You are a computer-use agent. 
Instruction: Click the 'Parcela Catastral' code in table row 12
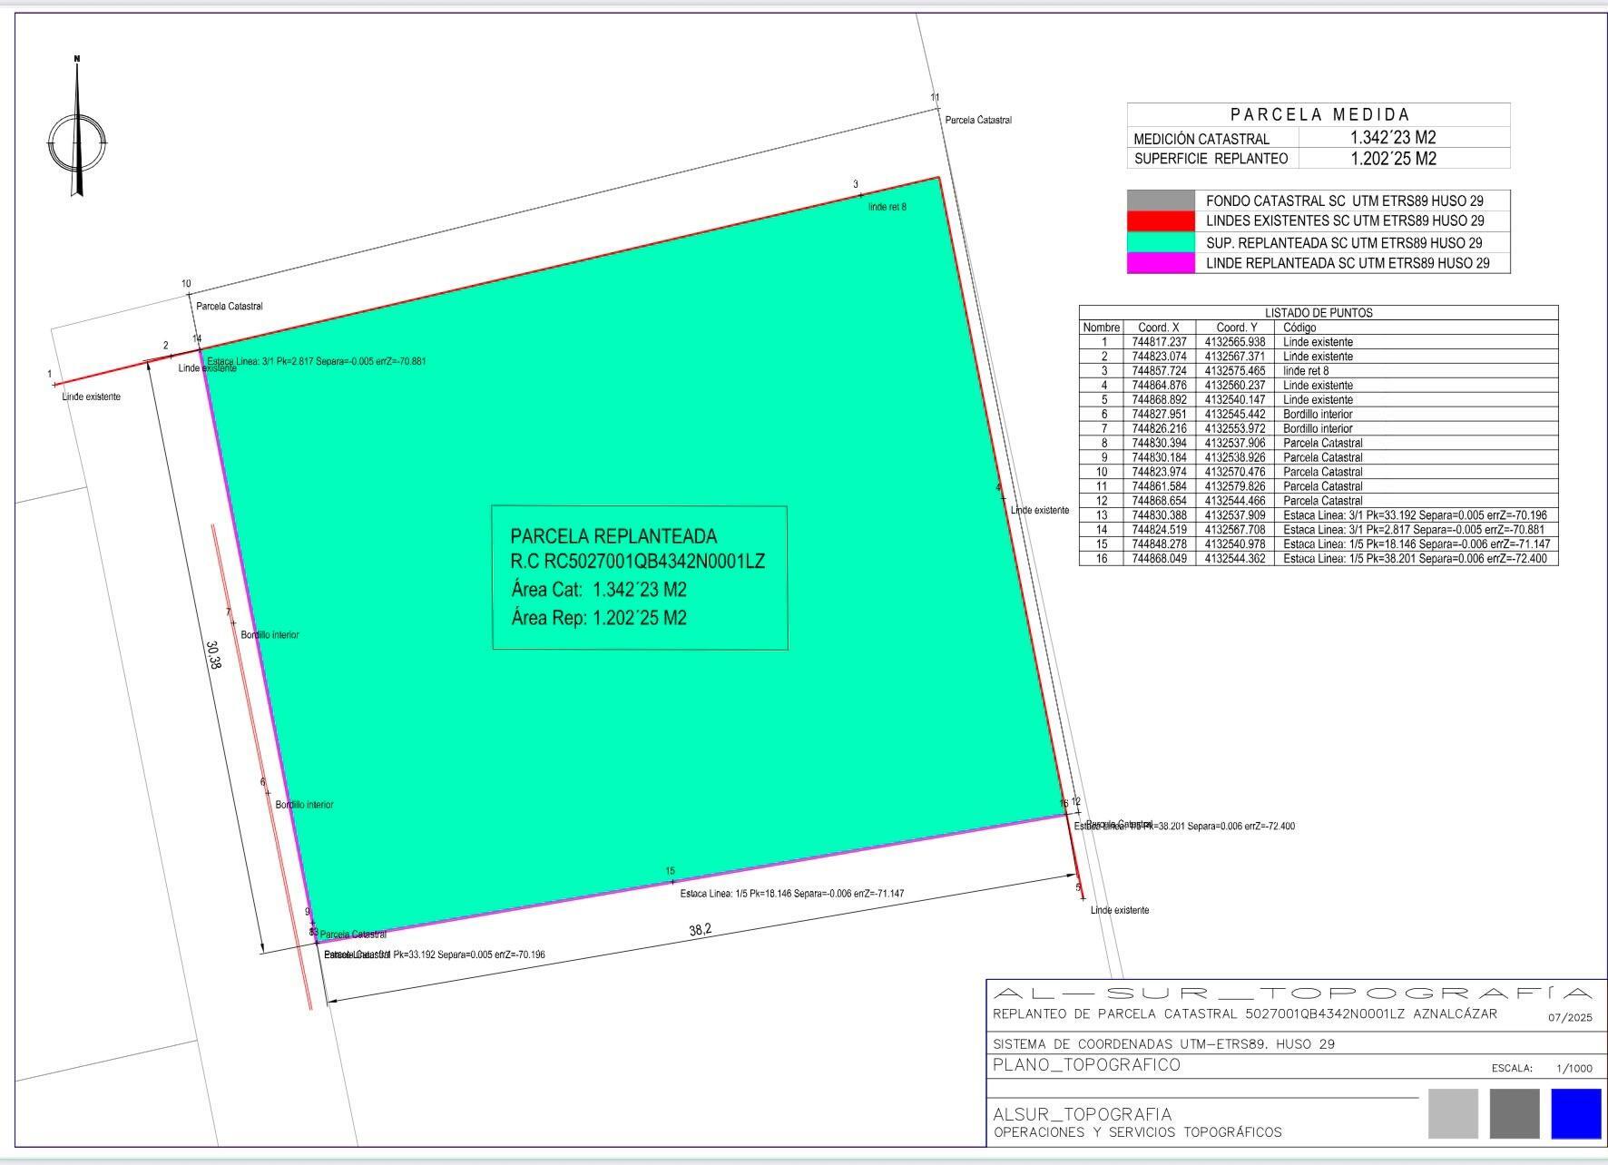click(1322, 501)
